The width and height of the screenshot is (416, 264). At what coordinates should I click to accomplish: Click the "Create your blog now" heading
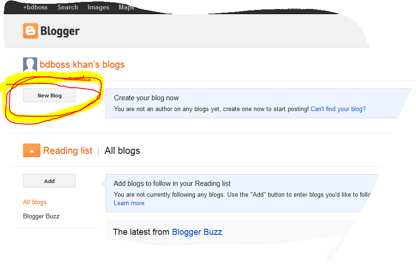(146, 98)
